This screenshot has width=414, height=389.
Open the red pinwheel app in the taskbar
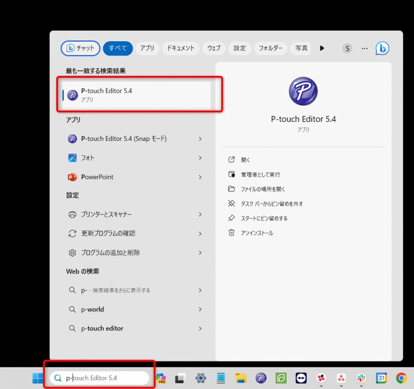321,378
